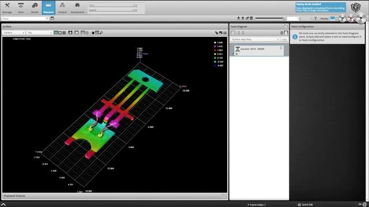
Task: Open the job name dropdown
Action: pyautogui.click(x=25, y=18)
